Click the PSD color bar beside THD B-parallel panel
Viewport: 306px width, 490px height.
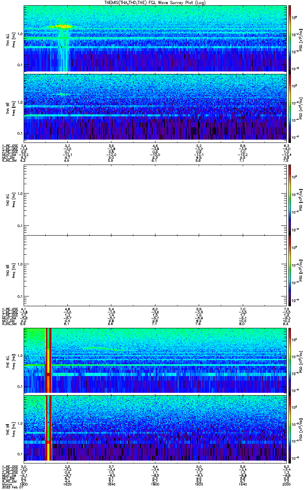pos(290,270)
